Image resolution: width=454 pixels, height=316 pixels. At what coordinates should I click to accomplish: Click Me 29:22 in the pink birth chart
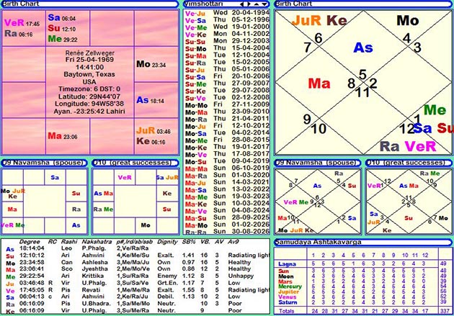point(63,39)
